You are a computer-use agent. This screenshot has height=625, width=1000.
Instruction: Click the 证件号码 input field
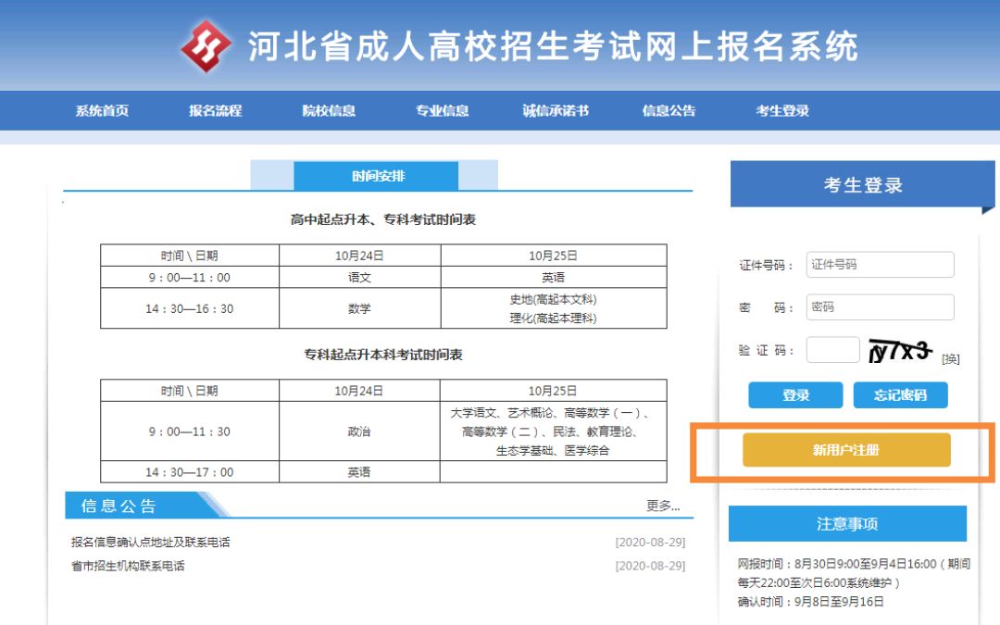click(x=881, y=264)
